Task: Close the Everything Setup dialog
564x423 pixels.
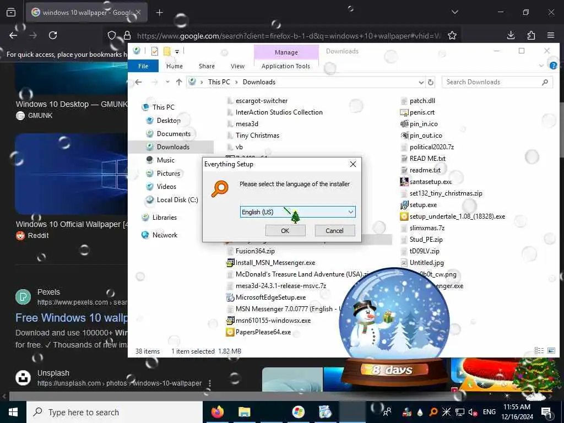Action: click(x=353, y=164)
